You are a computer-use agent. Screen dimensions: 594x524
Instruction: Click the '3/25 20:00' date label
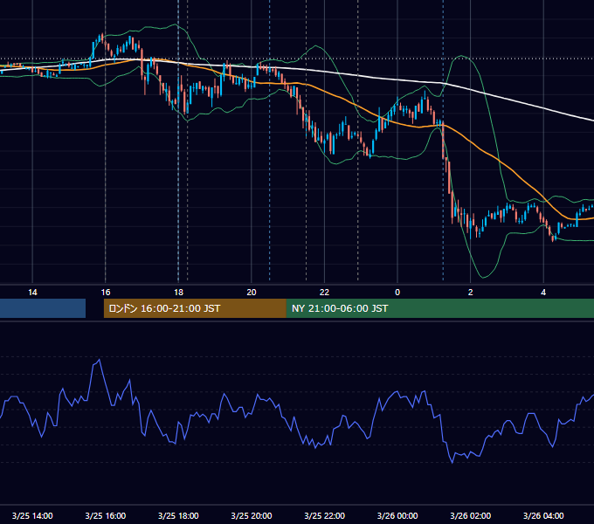pyautogui.click(x=252, y=515)
